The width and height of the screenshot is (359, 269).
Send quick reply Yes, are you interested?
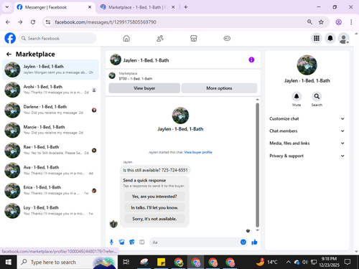click(154, 197)
